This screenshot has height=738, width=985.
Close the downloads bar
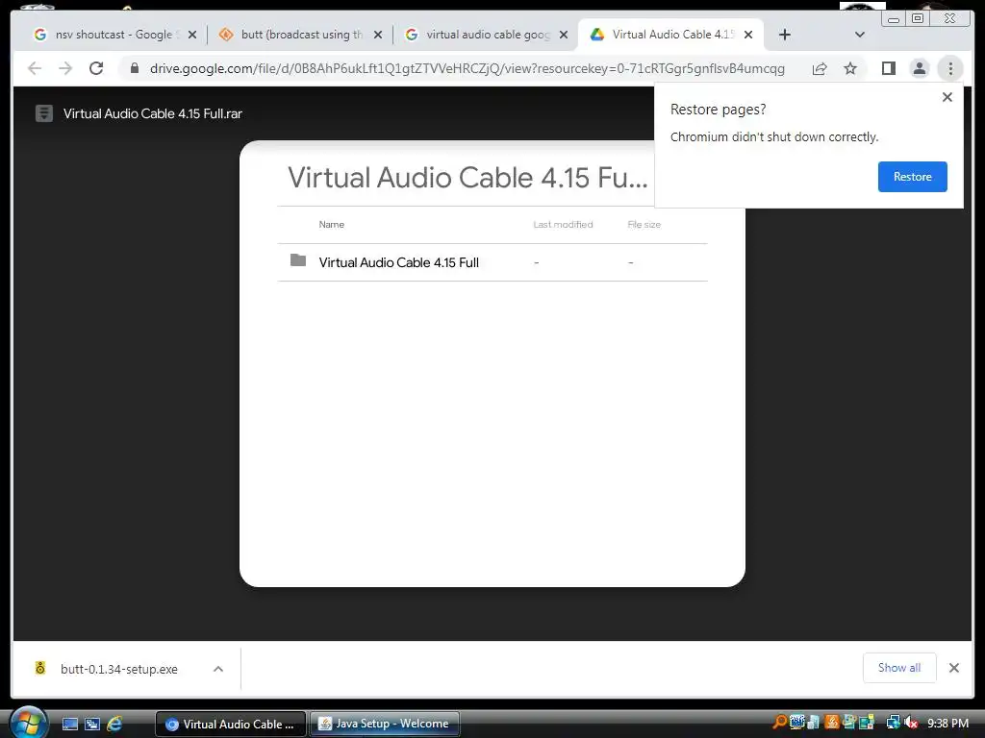(x=953, y=668)
